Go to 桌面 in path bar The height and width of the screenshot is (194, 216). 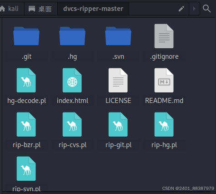41,9
